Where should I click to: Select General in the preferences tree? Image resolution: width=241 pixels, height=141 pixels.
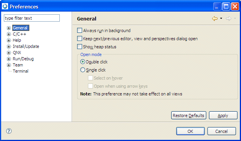[x=20, y=28]
